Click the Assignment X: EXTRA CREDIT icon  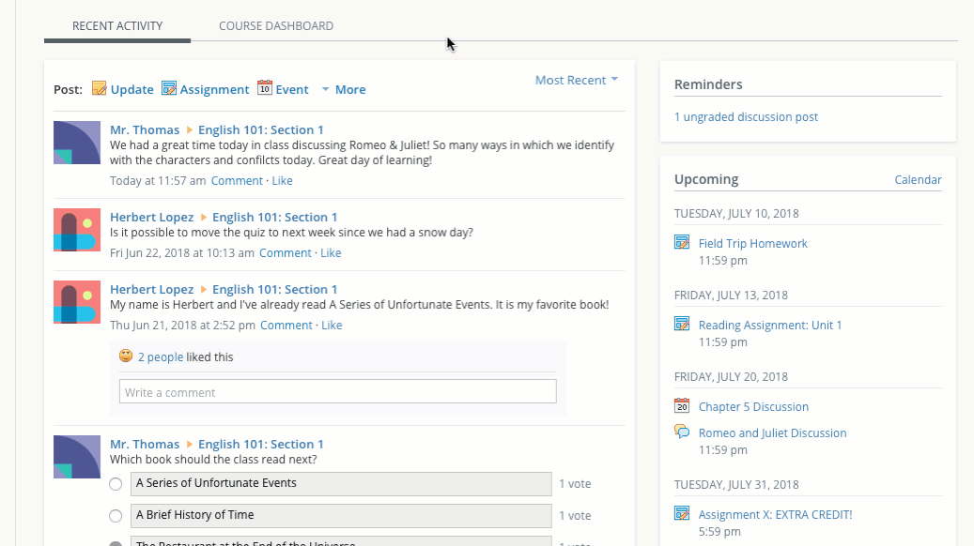point(682,514)
